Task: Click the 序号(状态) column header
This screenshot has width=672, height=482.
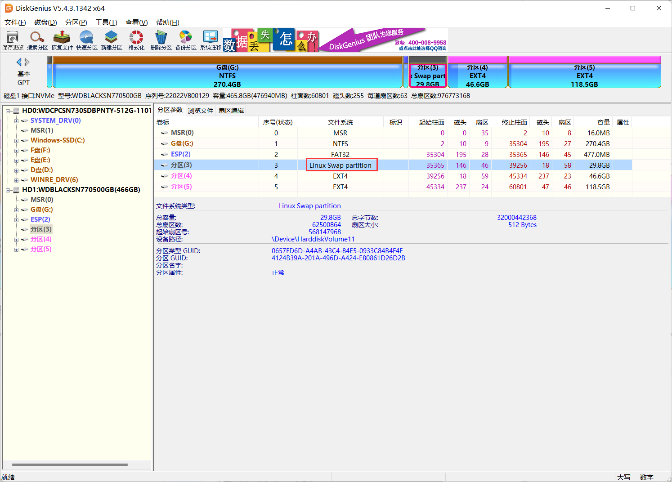Action: point(278,122)
